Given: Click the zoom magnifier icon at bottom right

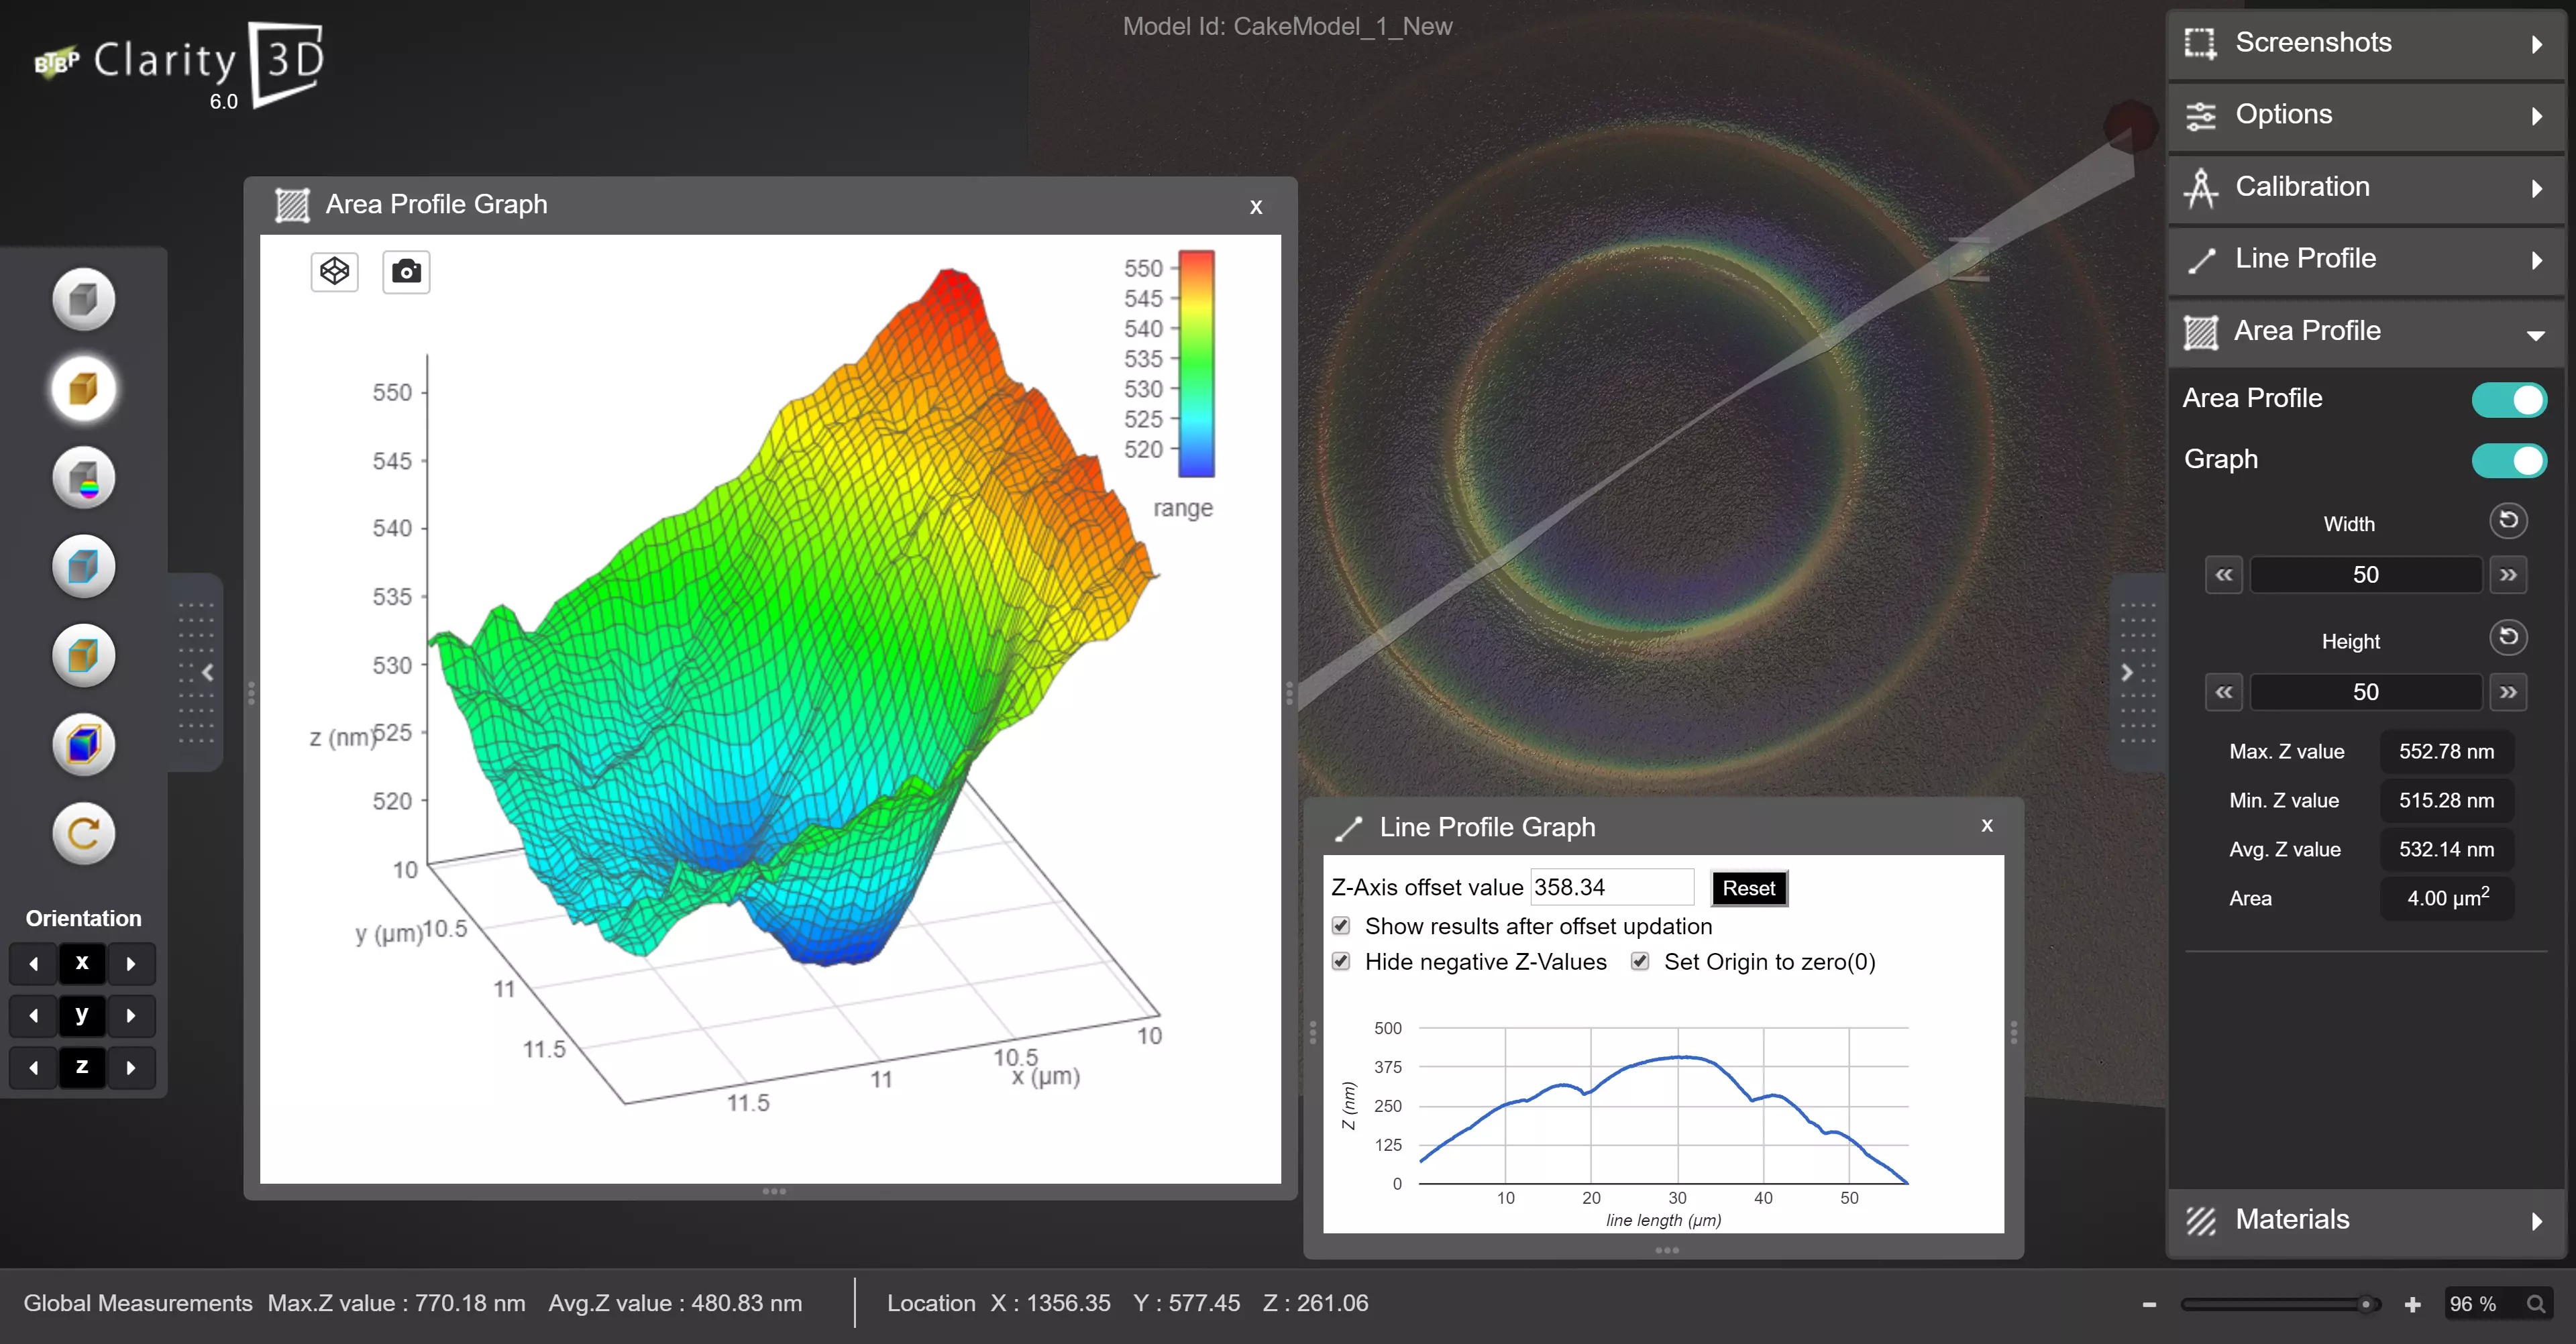Looking at the screenshot, I should pos(2536,1304).
